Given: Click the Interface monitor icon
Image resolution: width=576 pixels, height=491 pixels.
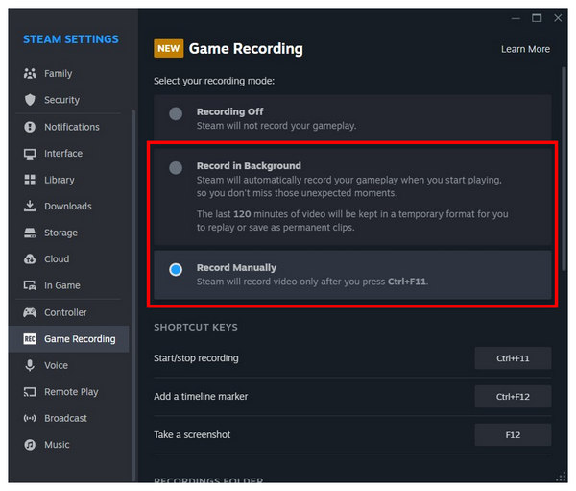Looking at the screenshot, I should point(30,154).
